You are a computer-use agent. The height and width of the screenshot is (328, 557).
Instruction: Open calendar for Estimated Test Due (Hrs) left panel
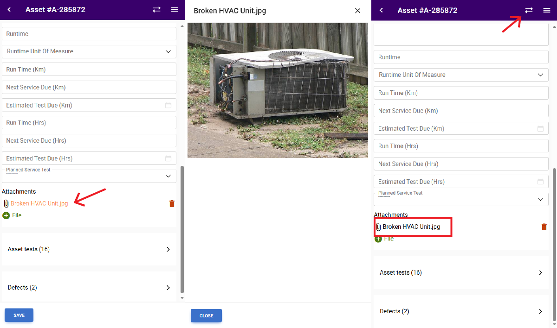(168, 158)
